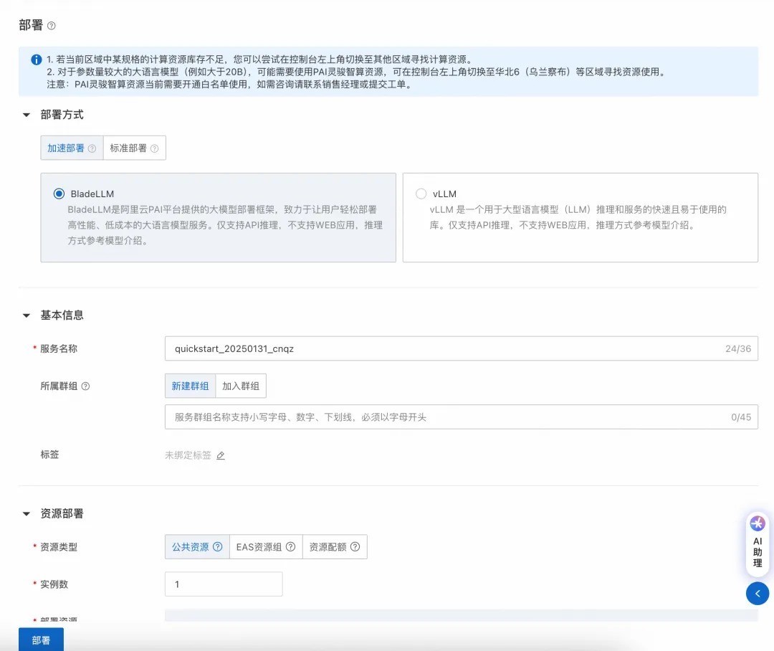The height and width of the screenshot is (651, 774).
Task: Click the 实例数 number field
Action: (224, 584)
